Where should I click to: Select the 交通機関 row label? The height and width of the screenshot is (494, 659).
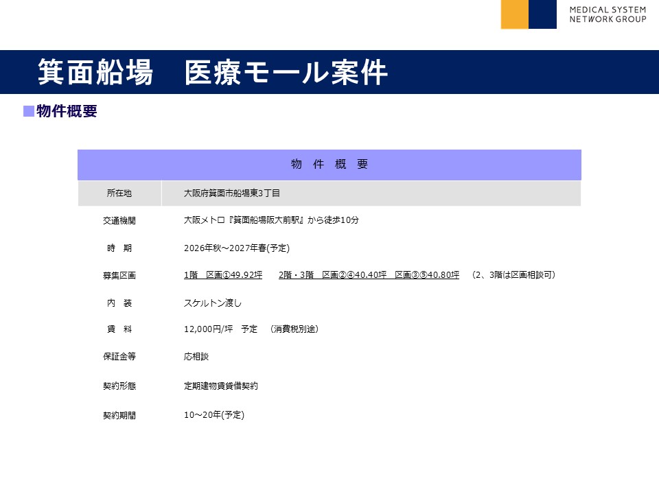[119, 220]
